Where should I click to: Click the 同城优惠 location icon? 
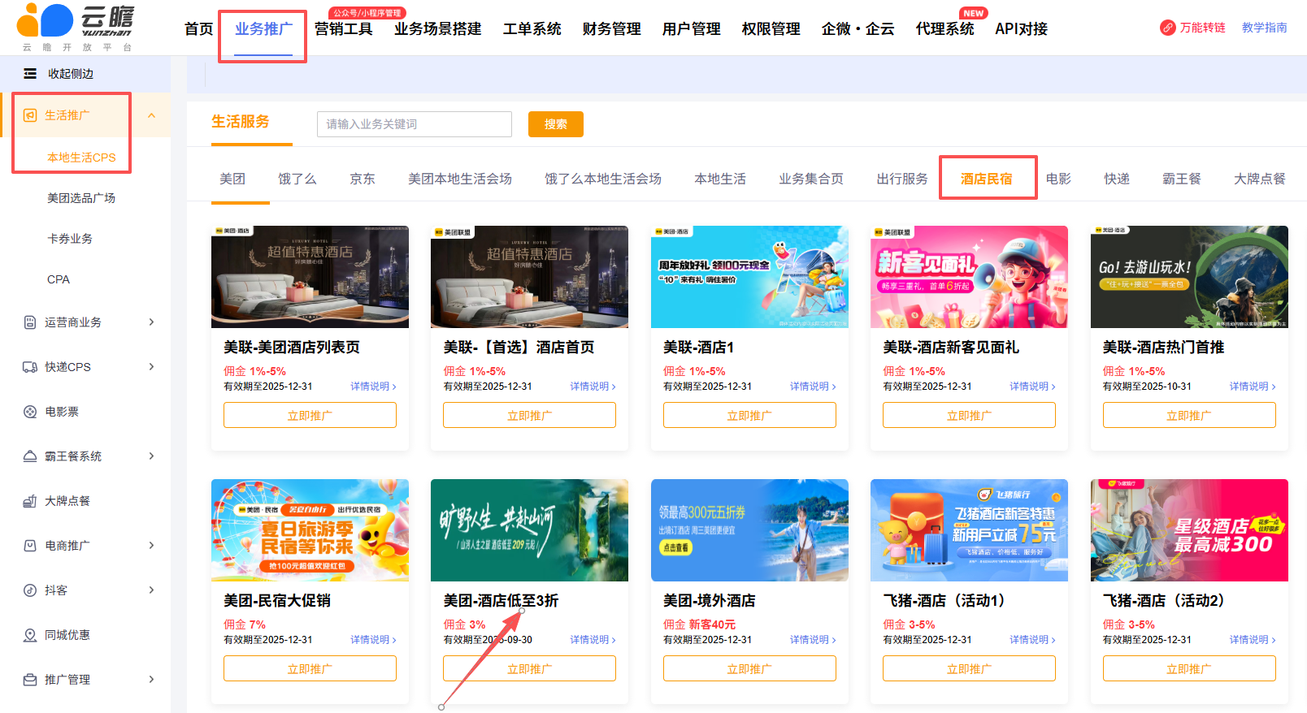[x=30, y=635]
